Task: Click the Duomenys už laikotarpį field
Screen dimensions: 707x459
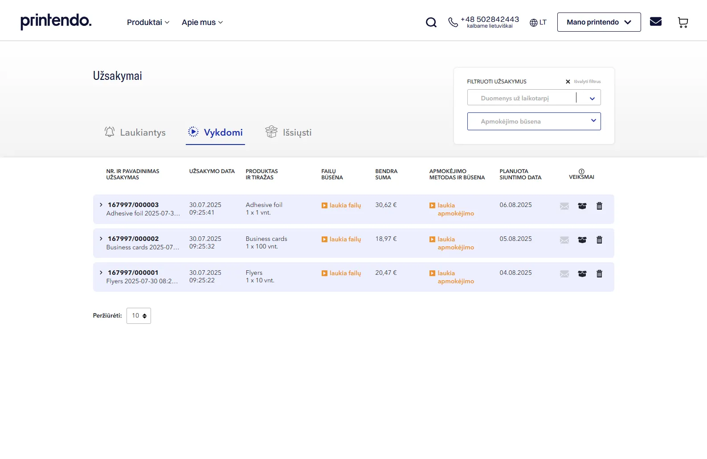Action: 521,98
